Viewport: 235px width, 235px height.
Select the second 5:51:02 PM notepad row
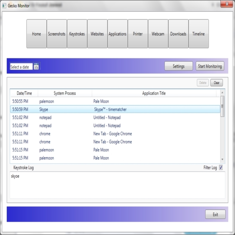point(115,126)
